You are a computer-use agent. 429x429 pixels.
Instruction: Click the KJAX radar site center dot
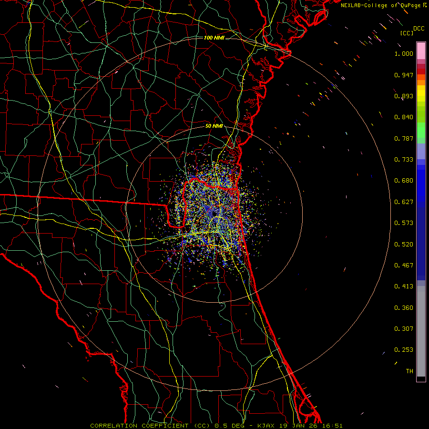pyautogui.click(x=214, y=214)
